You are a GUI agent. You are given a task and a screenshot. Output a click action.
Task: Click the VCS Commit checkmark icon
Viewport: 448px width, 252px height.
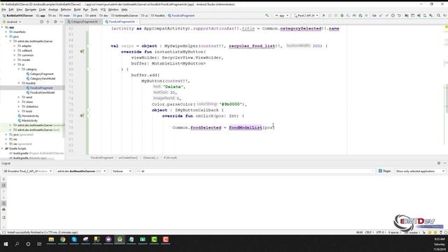pos(387,15)
